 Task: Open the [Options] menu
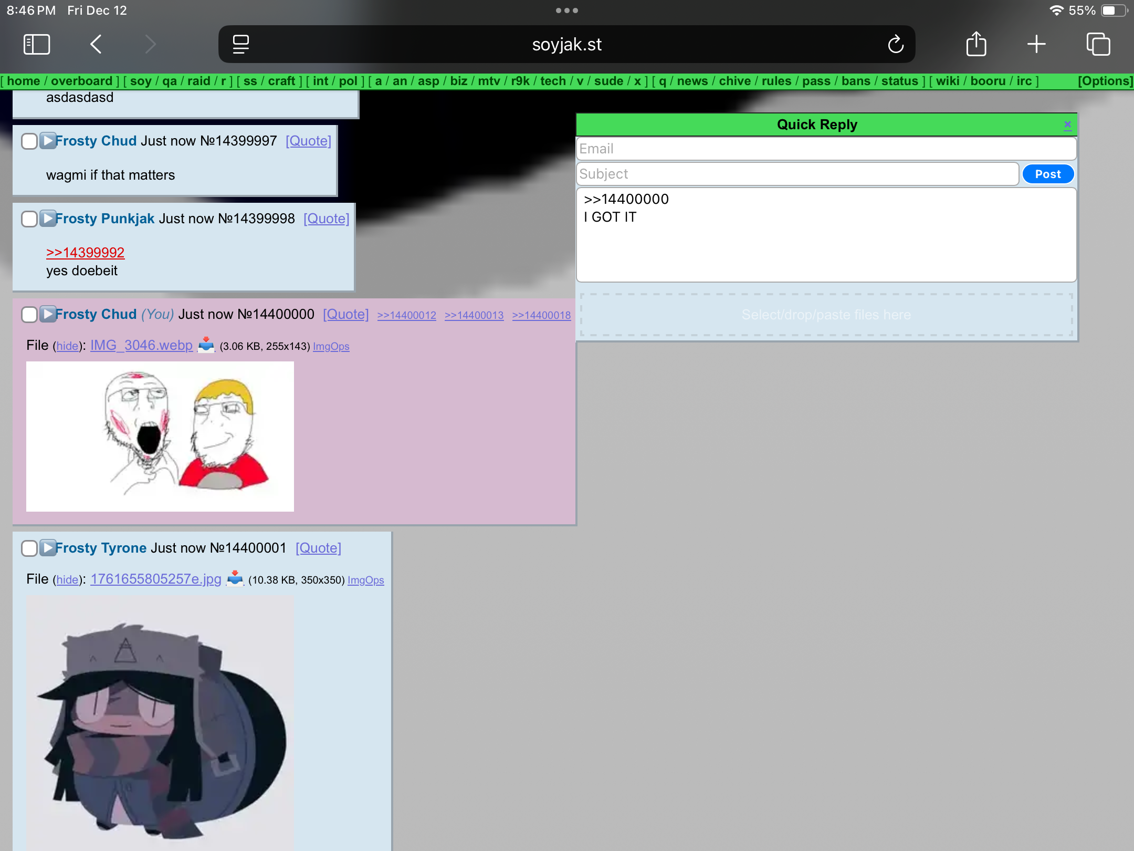coord(1105,81)
